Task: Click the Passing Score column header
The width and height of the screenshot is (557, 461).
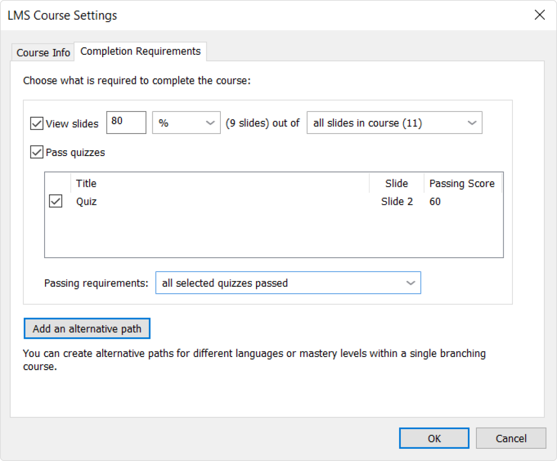Action: pos(461,183)
